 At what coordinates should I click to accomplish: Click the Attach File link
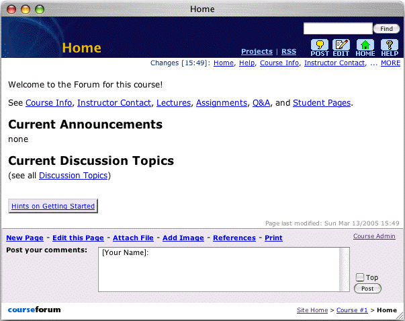(133, 238)
